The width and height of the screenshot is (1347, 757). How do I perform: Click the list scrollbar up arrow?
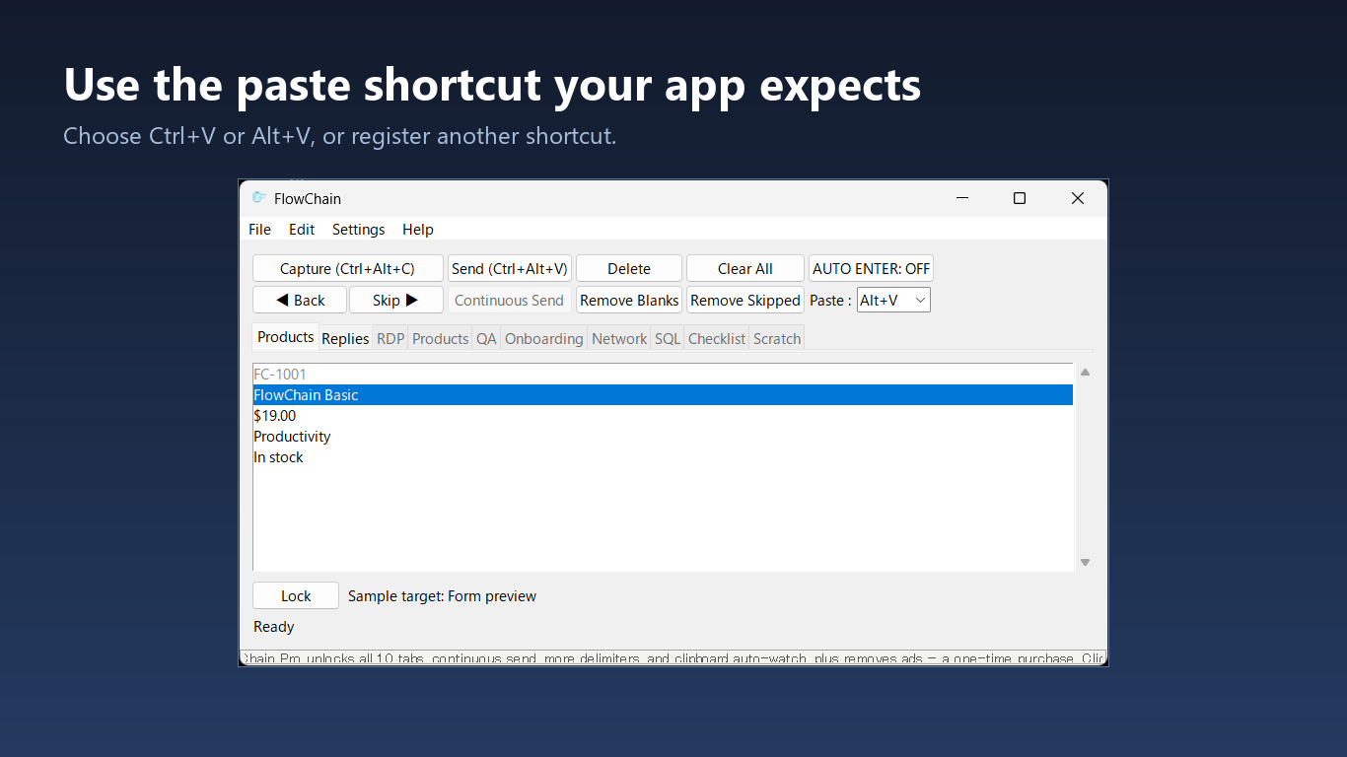click(x=1085, y=373)
